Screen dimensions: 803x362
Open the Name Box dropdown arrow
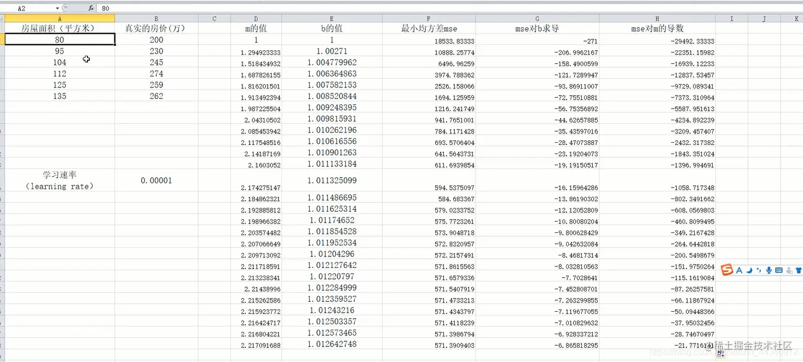[x=57, y=9]
